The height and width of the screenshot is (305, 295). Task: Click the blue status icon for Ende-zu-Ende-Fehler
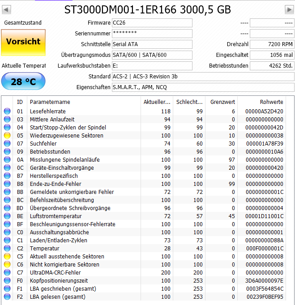tap(7, 184)
